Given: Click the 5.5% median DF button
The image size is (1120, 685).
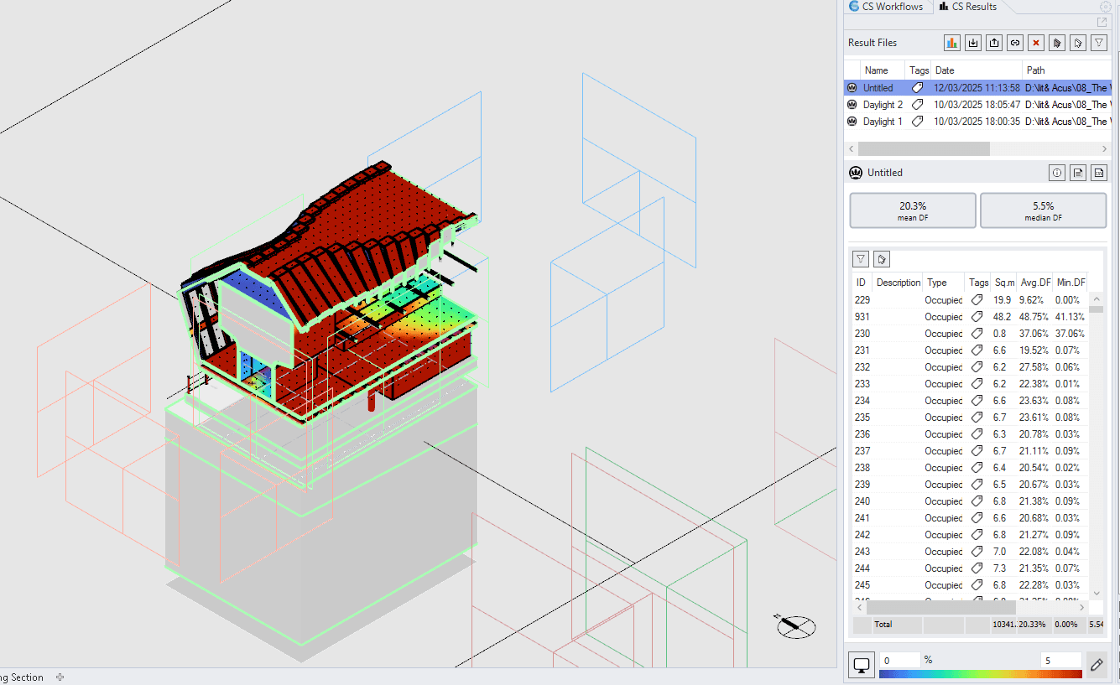Looking at the screenshot, I should 1043,210.
